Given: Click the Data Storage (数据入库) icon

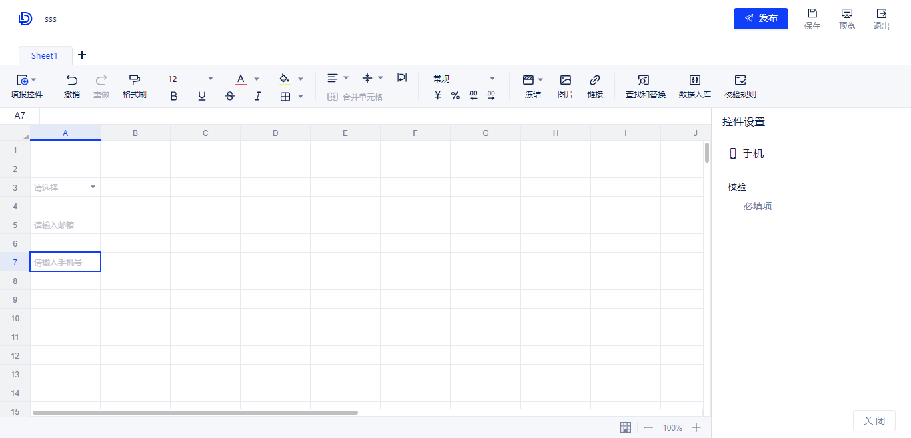Looking at the screenshot, I should (x=694, y=80).
